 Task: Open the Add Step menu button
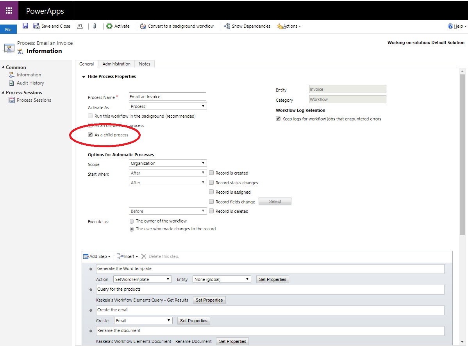tap(97, 256)
